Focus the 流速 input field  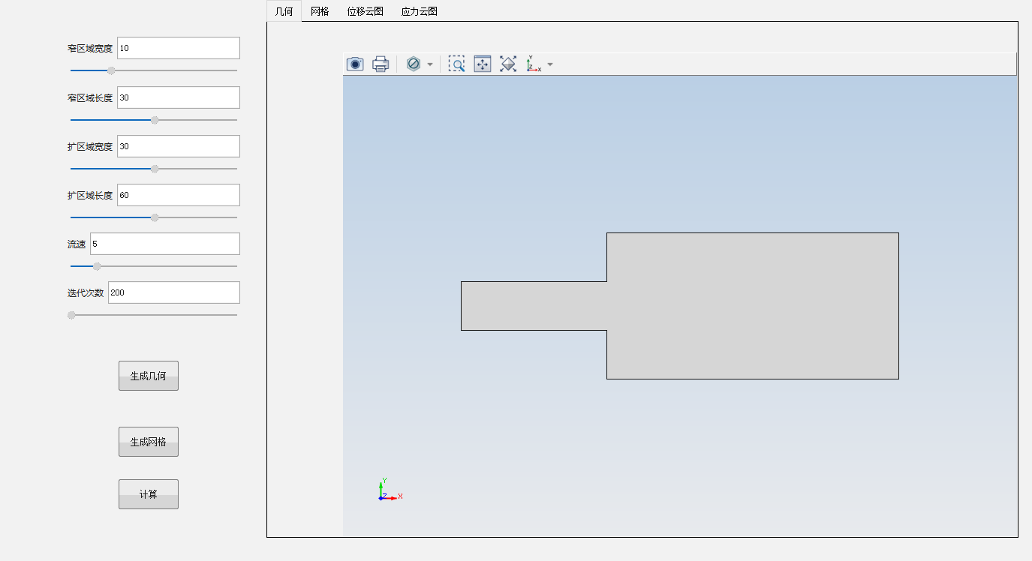pos(165,244)
